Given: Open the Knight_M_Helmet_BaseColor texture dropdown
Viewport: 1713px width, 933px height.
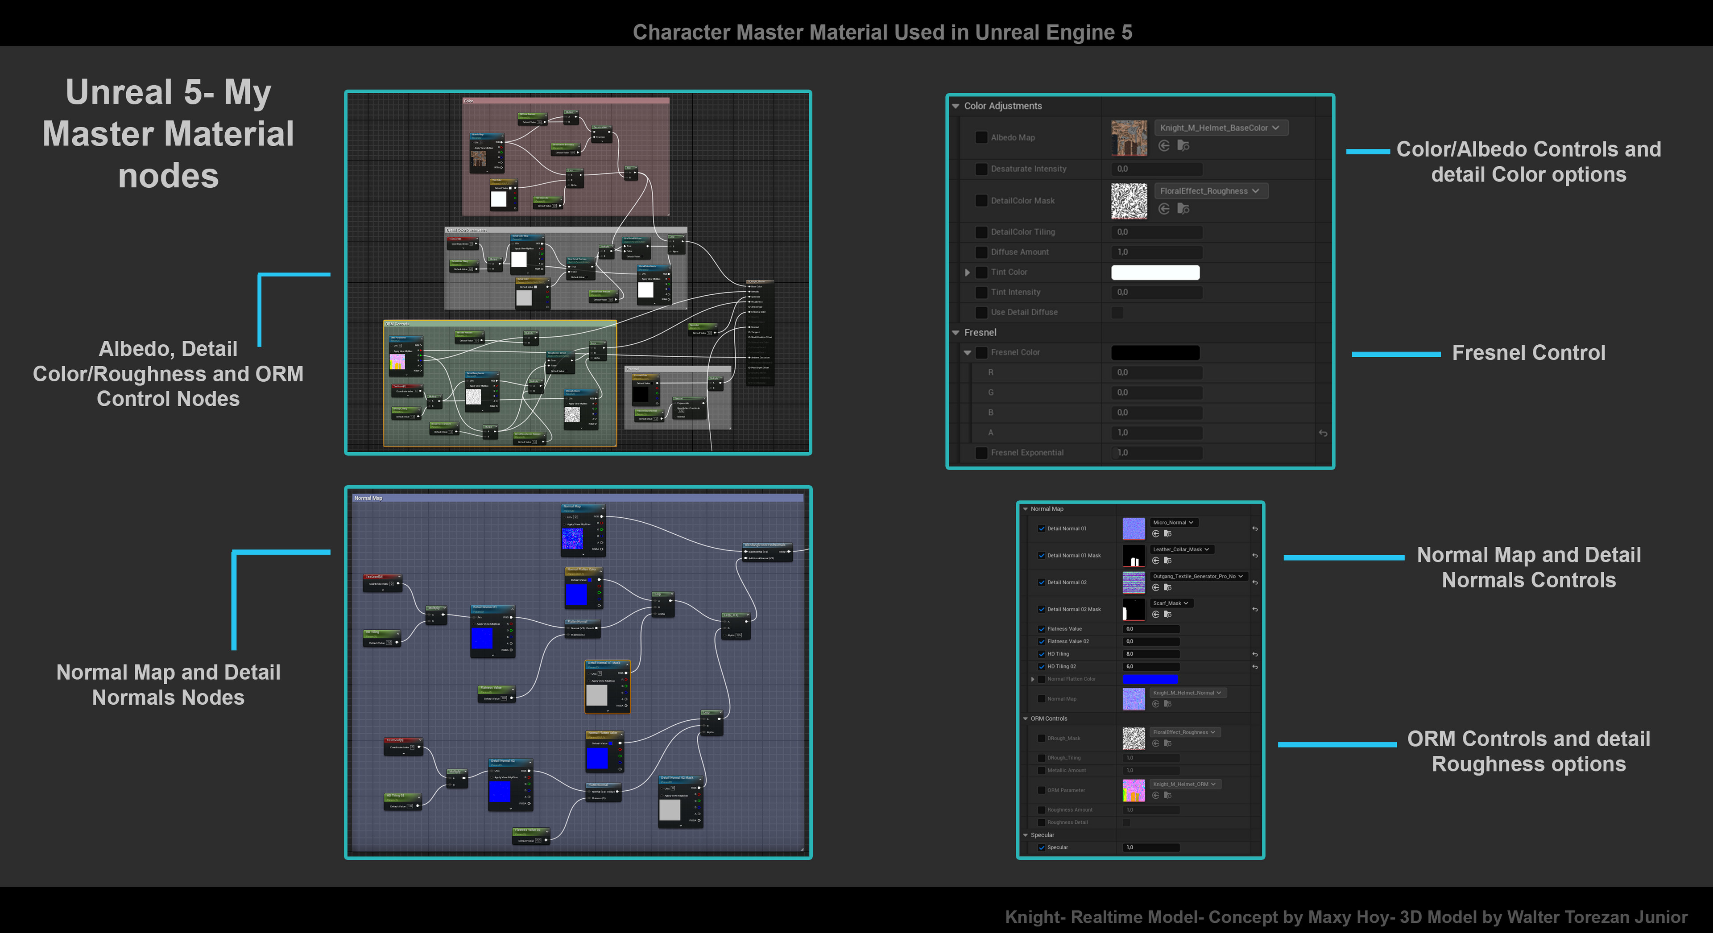Looking at the screenshot, I should pyautogui.click(x=1221, y=128).
